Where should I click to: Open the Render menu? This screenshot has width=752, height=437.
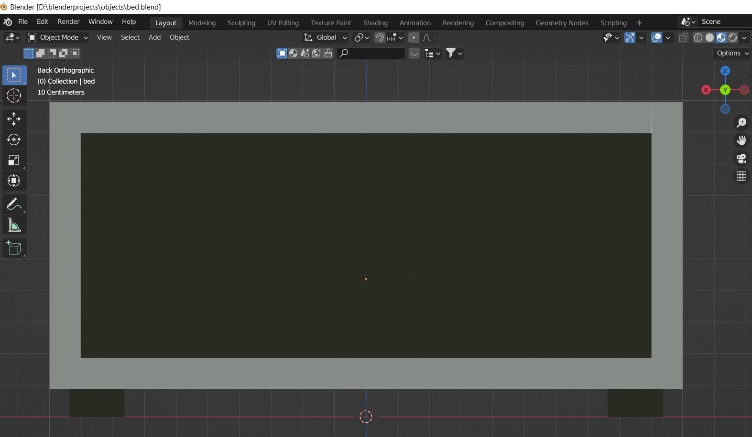(68, 22)
